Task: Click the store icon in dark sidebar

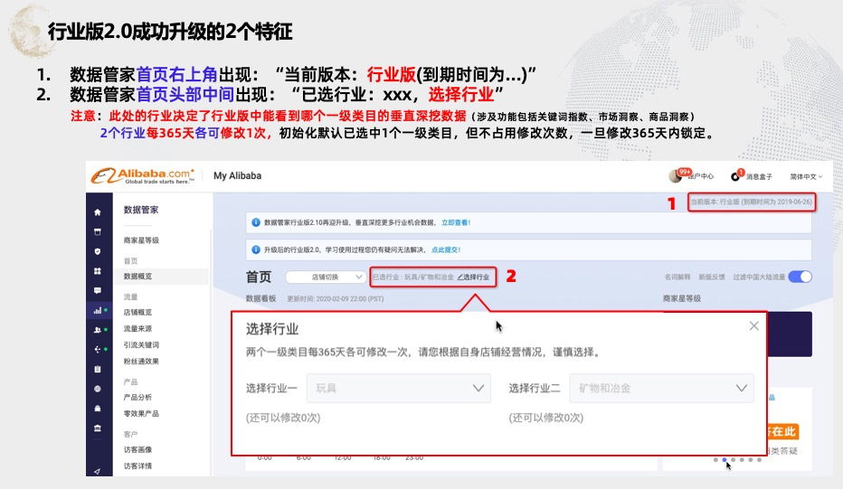Action: tap(98, 231)
